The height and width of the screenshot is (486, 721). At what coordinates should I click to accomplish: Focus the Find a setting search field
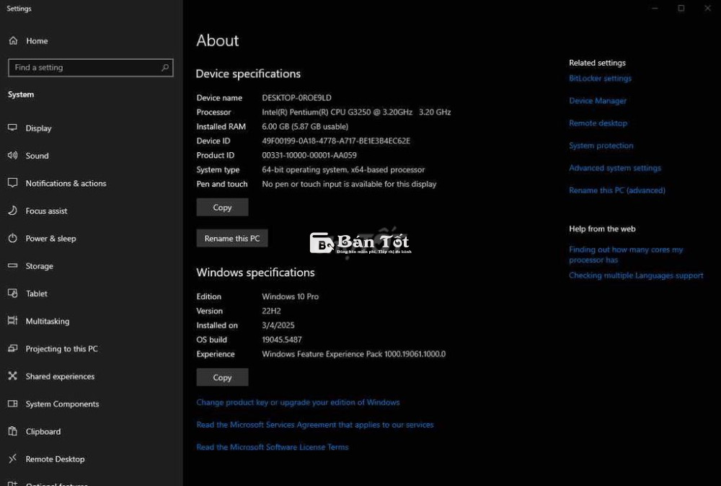[x=91, y=68]
